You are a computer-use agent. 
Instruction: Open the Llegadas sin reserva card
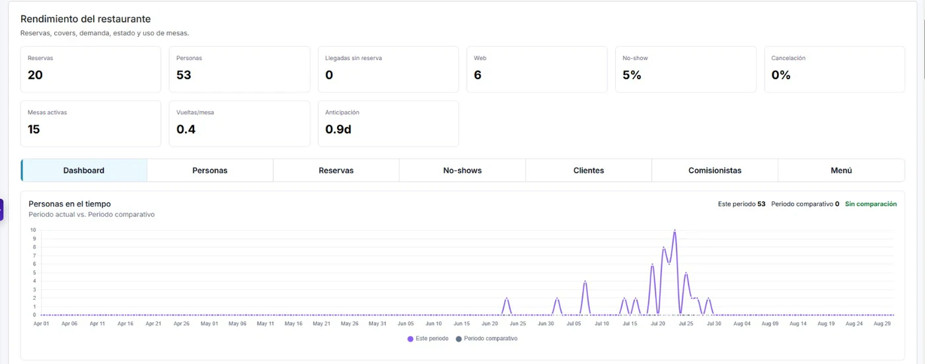(388, 69)
